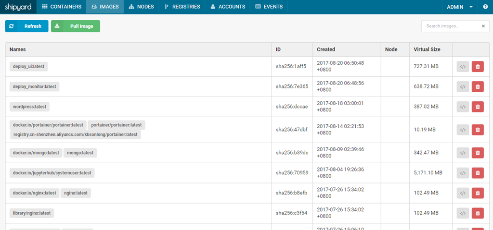Delete the jupyterhub/systemuser image

(x=478, y=173)
